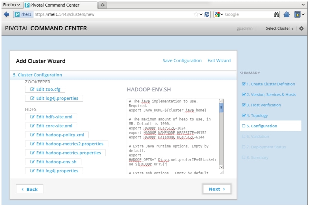Viewport: 309px width, 208px height.
Task: Click gpadmin user name
Action: [x=244, y=28]
